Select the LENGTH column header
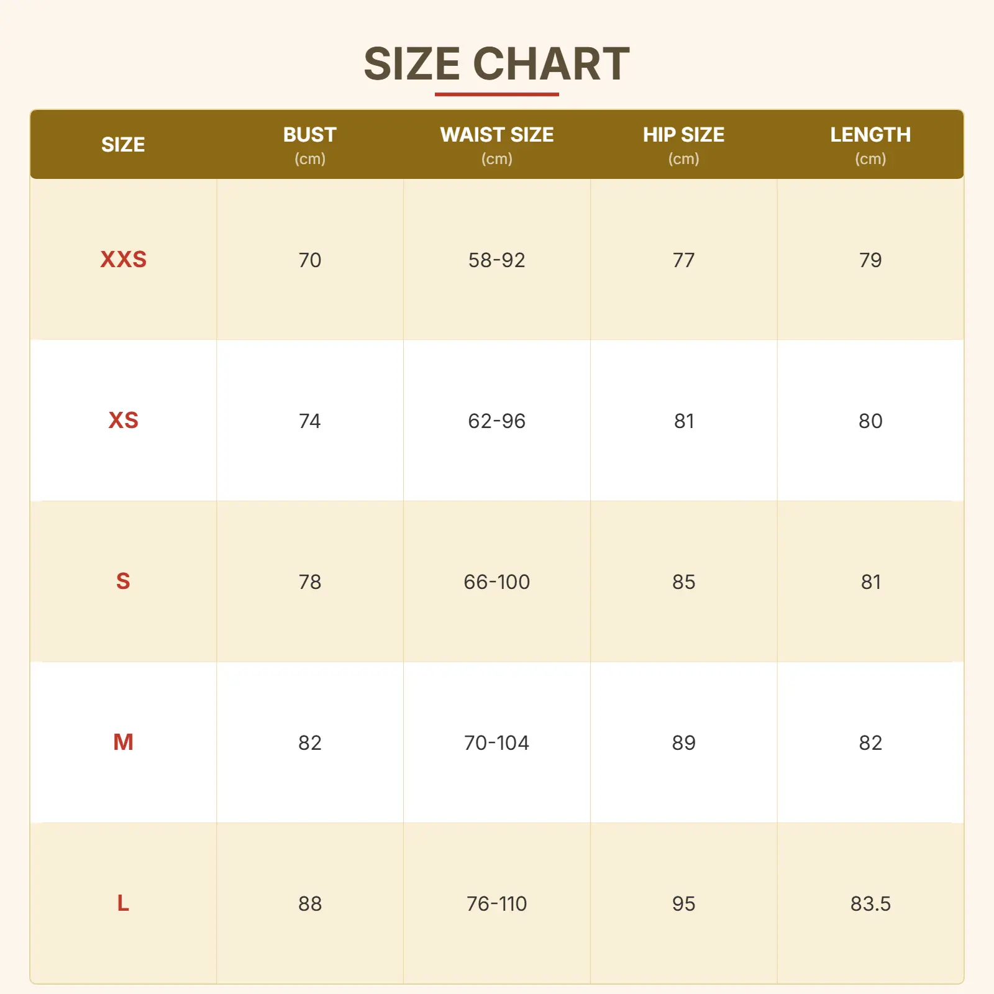Viewport: 994px width, 994px height. (x=870, y=135)
